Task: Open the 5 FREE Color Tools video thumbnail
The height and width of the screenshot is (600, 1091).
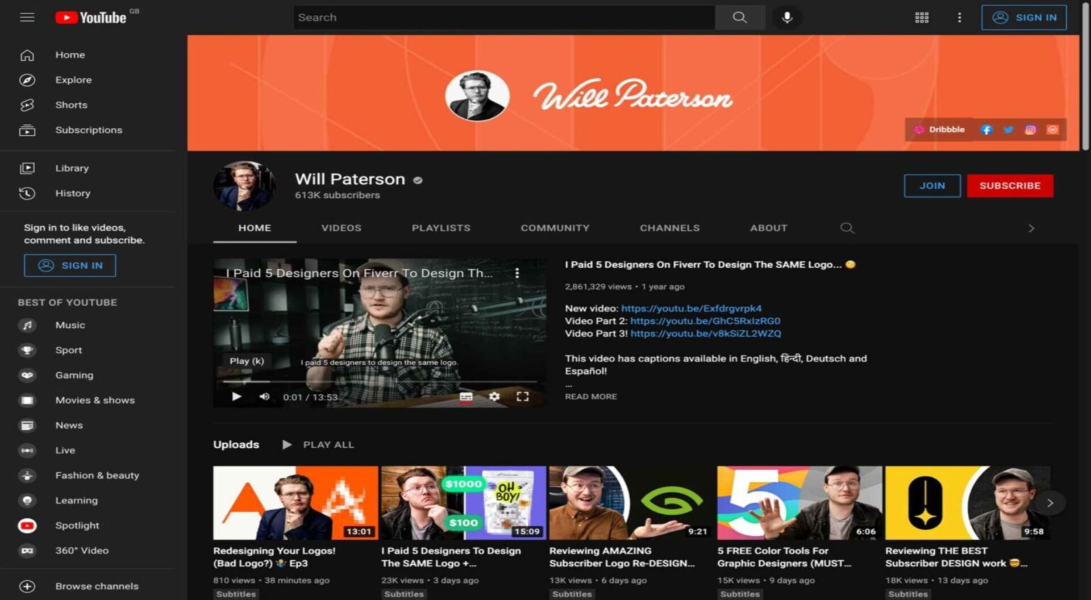Action: [799, 503]
